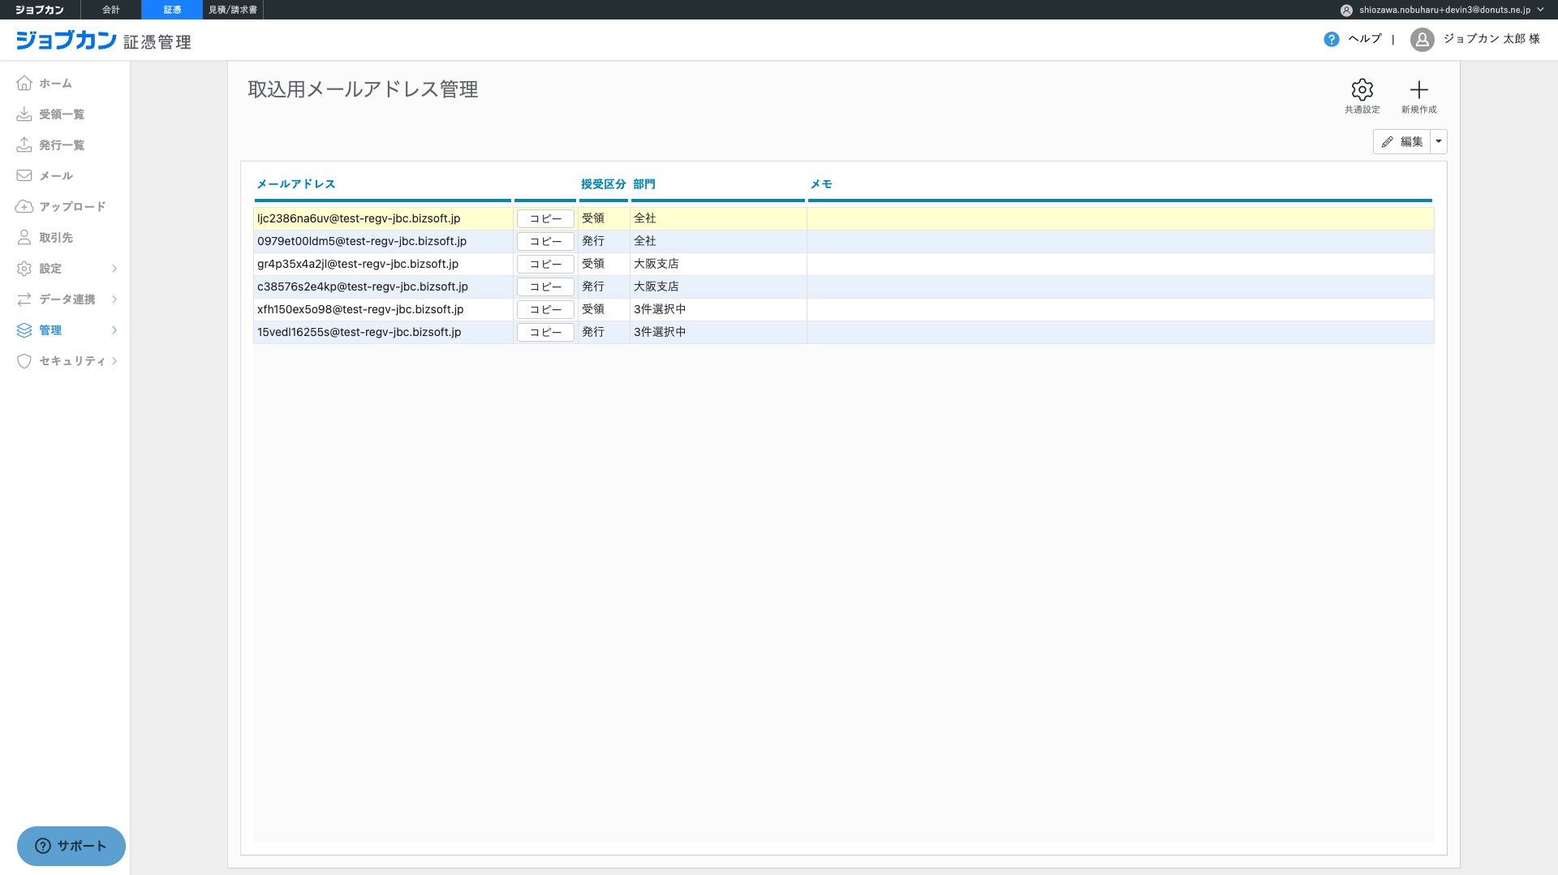Open account dropdown arrow beside email address
The width and height of the screenshot is (1558, 875).
point(1540,10)
